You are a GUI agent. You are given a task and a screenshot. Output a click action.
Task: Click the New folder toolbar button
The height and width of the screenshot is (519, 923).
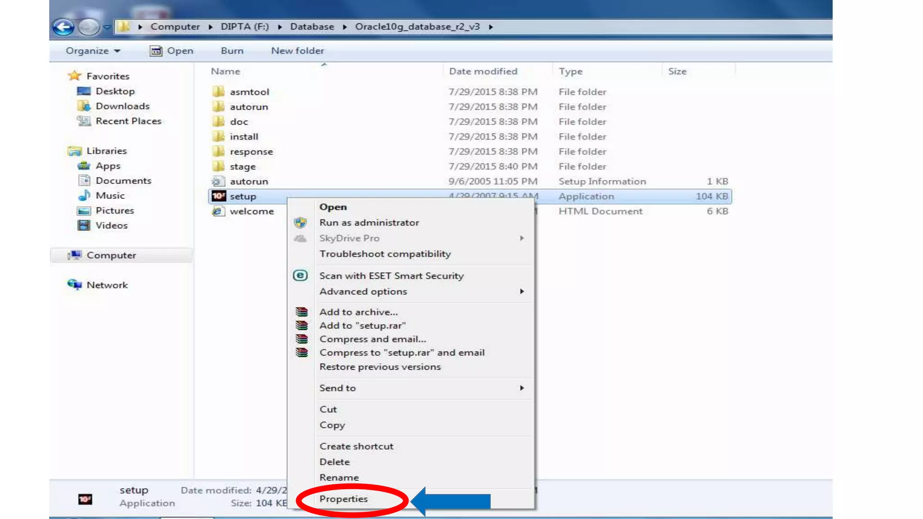point(297,51)
